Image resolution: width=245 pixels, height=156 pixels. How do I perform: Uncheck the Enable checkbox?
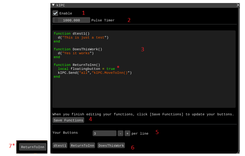[x=55, y=13]
